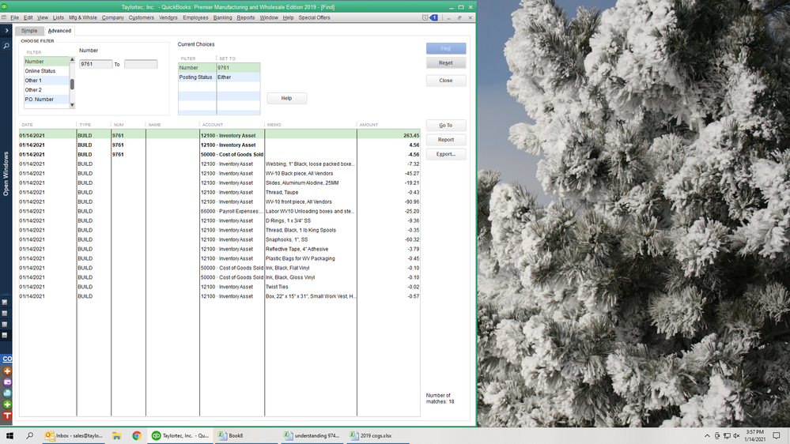Open the reminders alarm clock icon
Screen dimensions: 790x444
tap(425, 17)
